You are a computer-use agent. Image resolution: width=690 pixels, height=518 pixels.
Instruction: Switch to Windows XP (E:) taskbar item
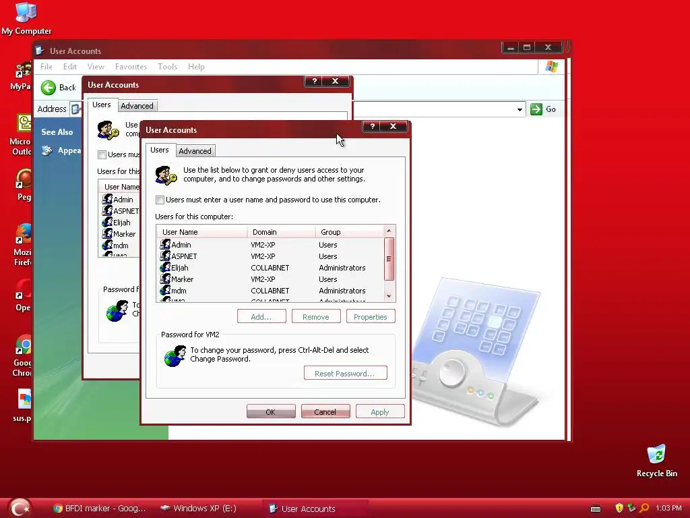[198, 509]
